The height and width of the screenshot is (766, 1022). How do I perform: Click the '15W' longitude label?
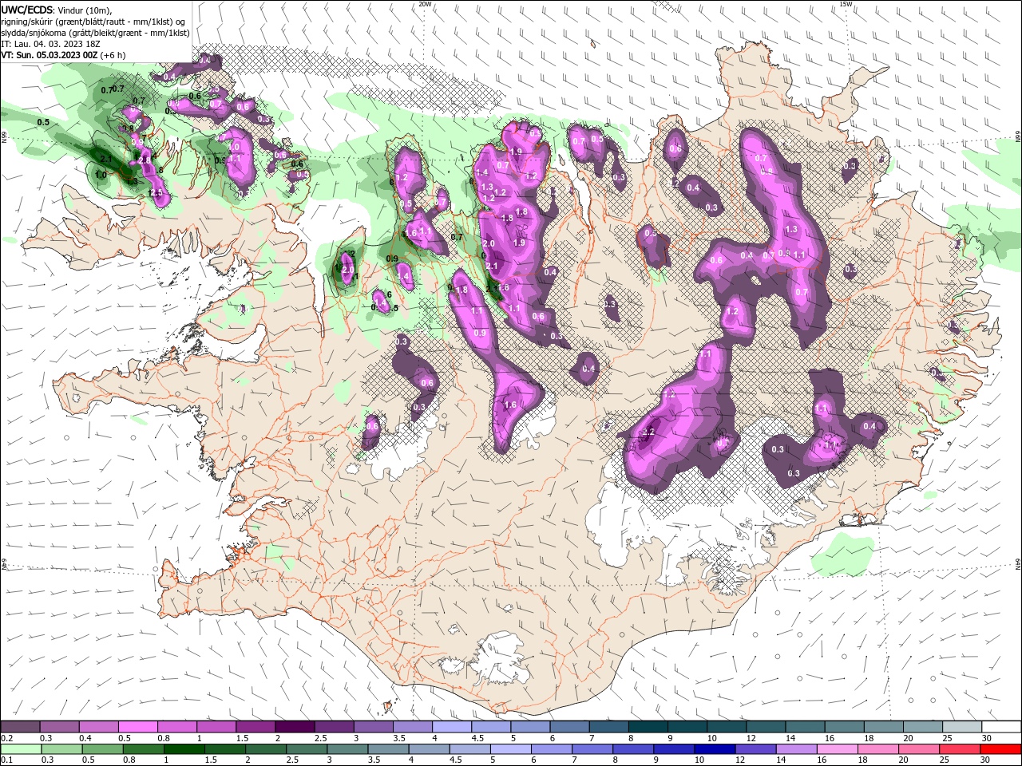click(846, 4)
